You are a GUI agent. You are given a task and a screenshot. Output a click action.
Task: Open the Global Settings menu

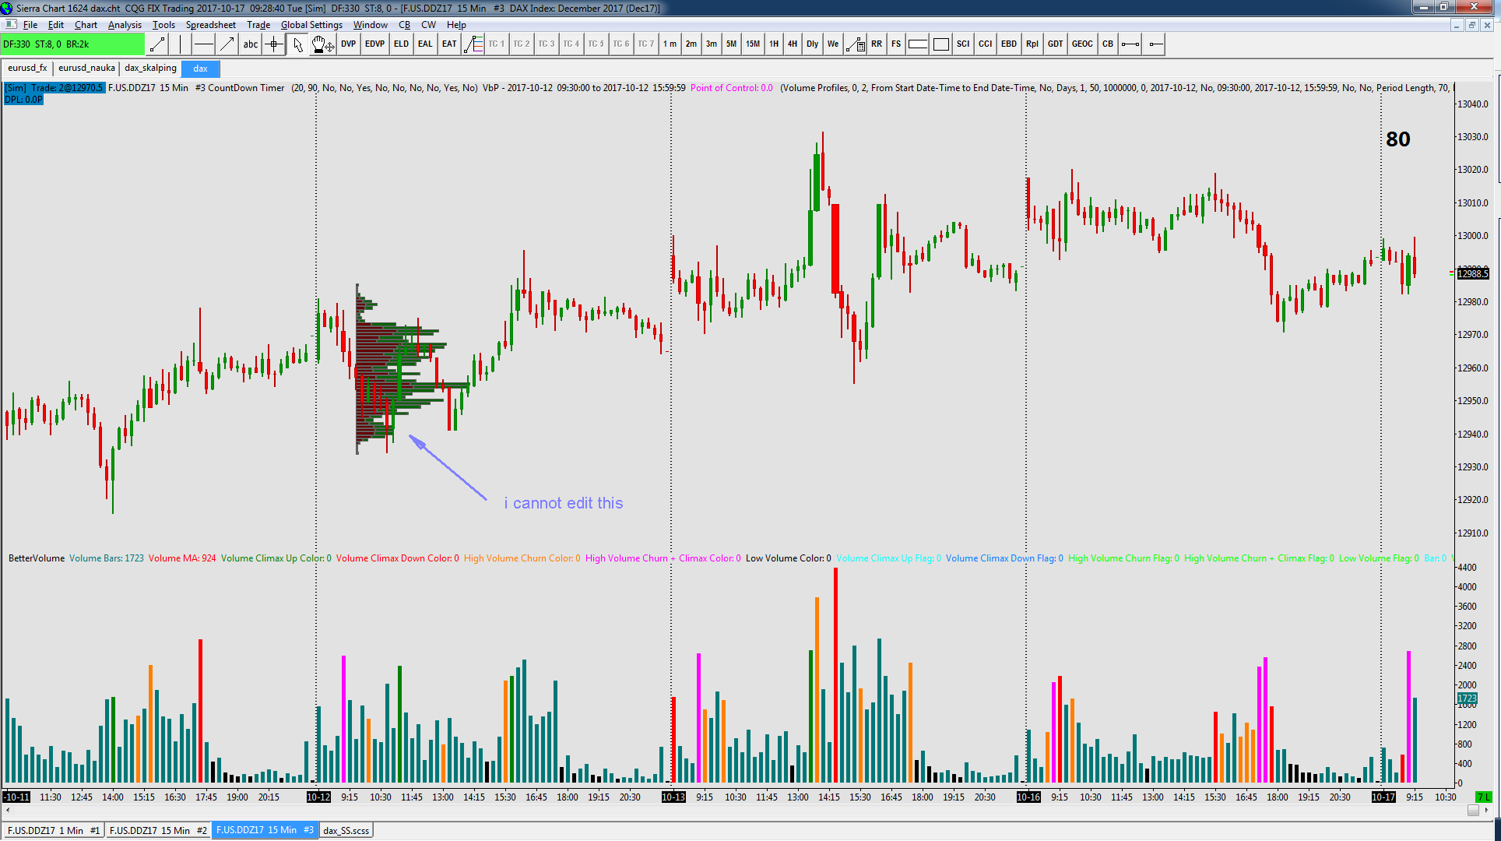point(311,25)
